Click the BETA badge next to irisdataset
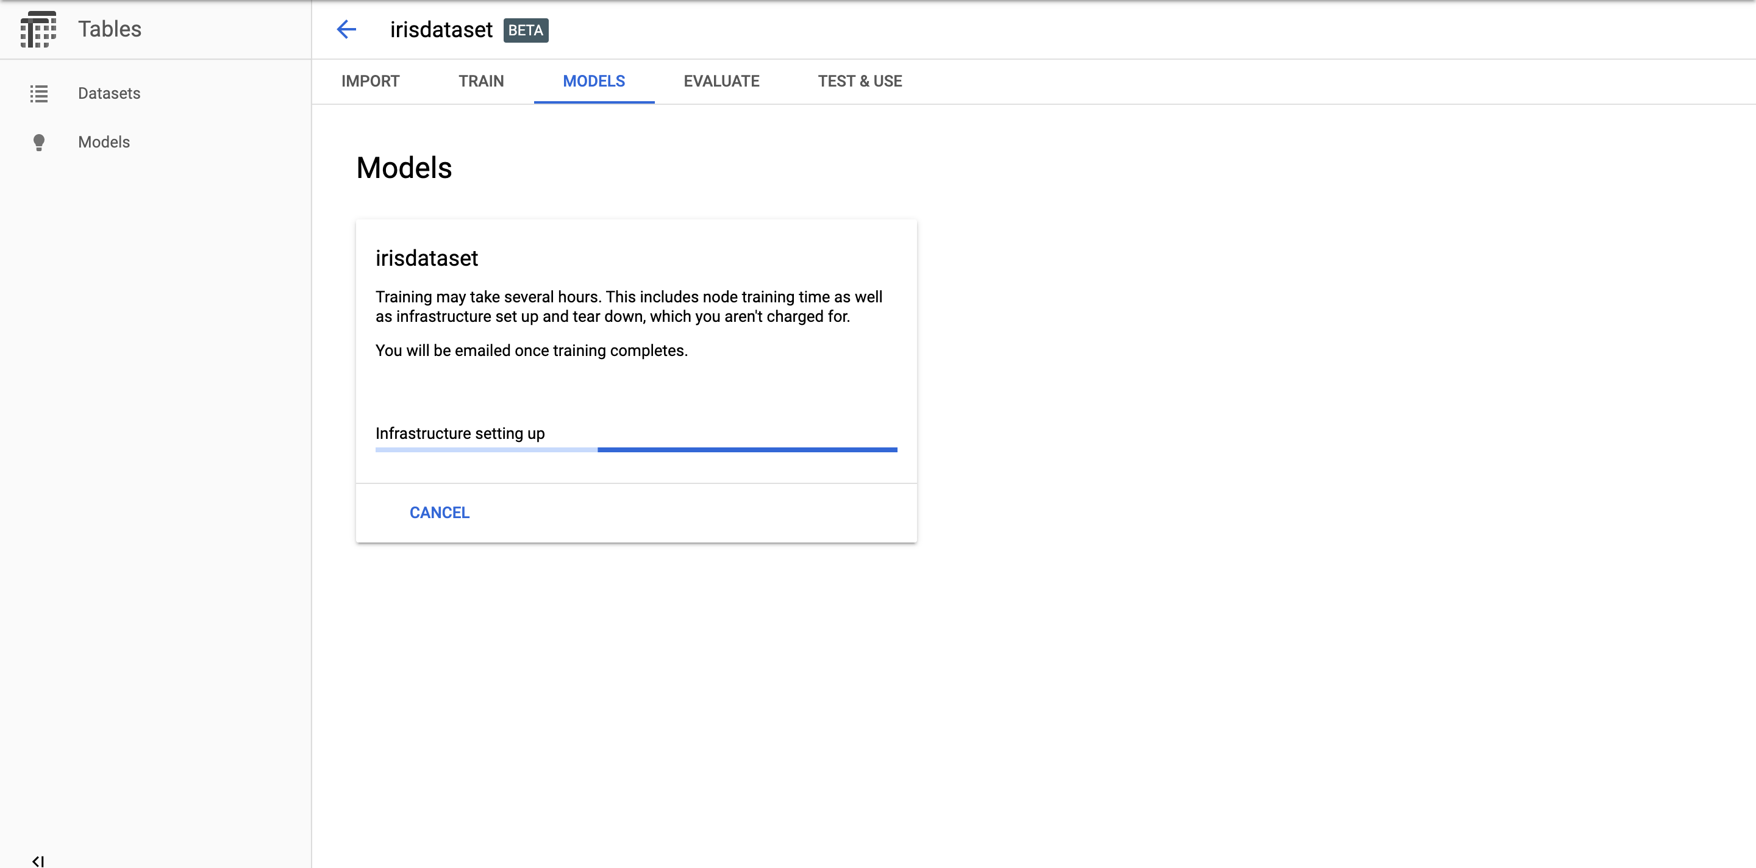Image resolution: width=1756 pixels, height=868 pixels. click(x=525, y=30)
